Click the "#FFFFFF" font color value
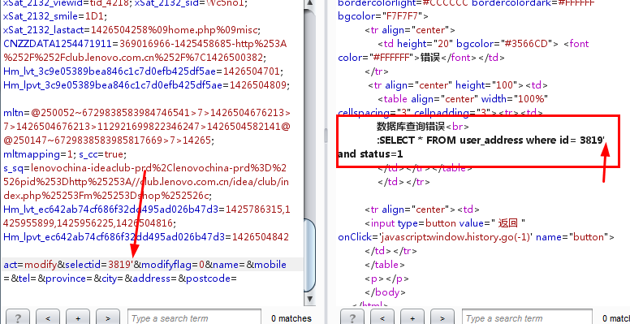 pyautogui.click(x=391, y=58)
